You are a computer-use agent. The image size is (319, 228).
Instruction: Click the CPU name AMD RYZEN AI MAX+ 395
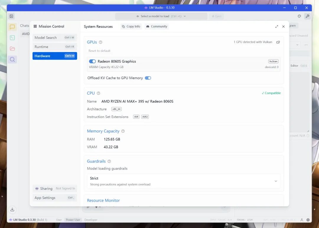(137, 101)
